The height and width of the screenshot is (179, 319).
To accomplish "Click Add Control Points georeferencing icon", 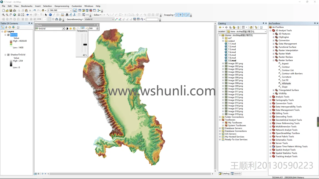I will [116, 19].
